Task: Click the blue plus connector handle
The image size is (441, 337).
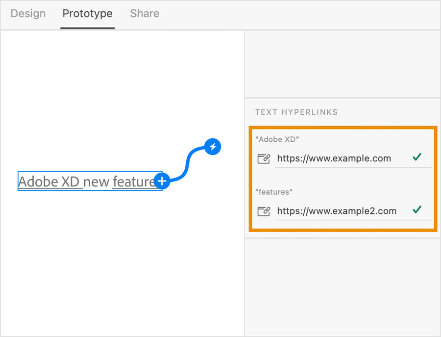Action: point(162,181)
